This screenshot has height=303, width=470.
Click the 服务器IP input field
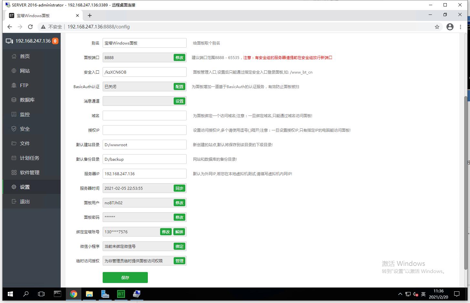145,174
